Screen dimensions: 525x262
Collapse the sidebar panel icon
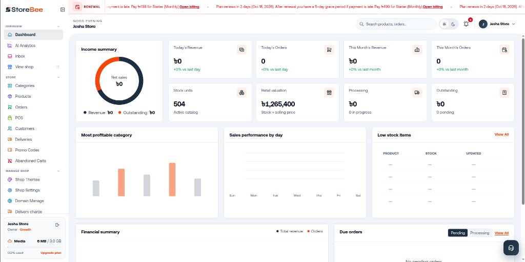(62, 10)
